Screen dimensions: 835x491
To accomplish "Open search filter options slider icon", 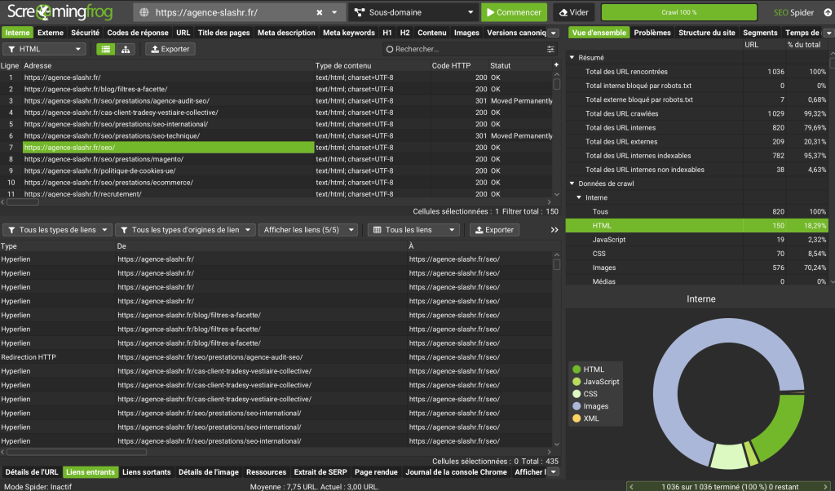I will [550, 49].
